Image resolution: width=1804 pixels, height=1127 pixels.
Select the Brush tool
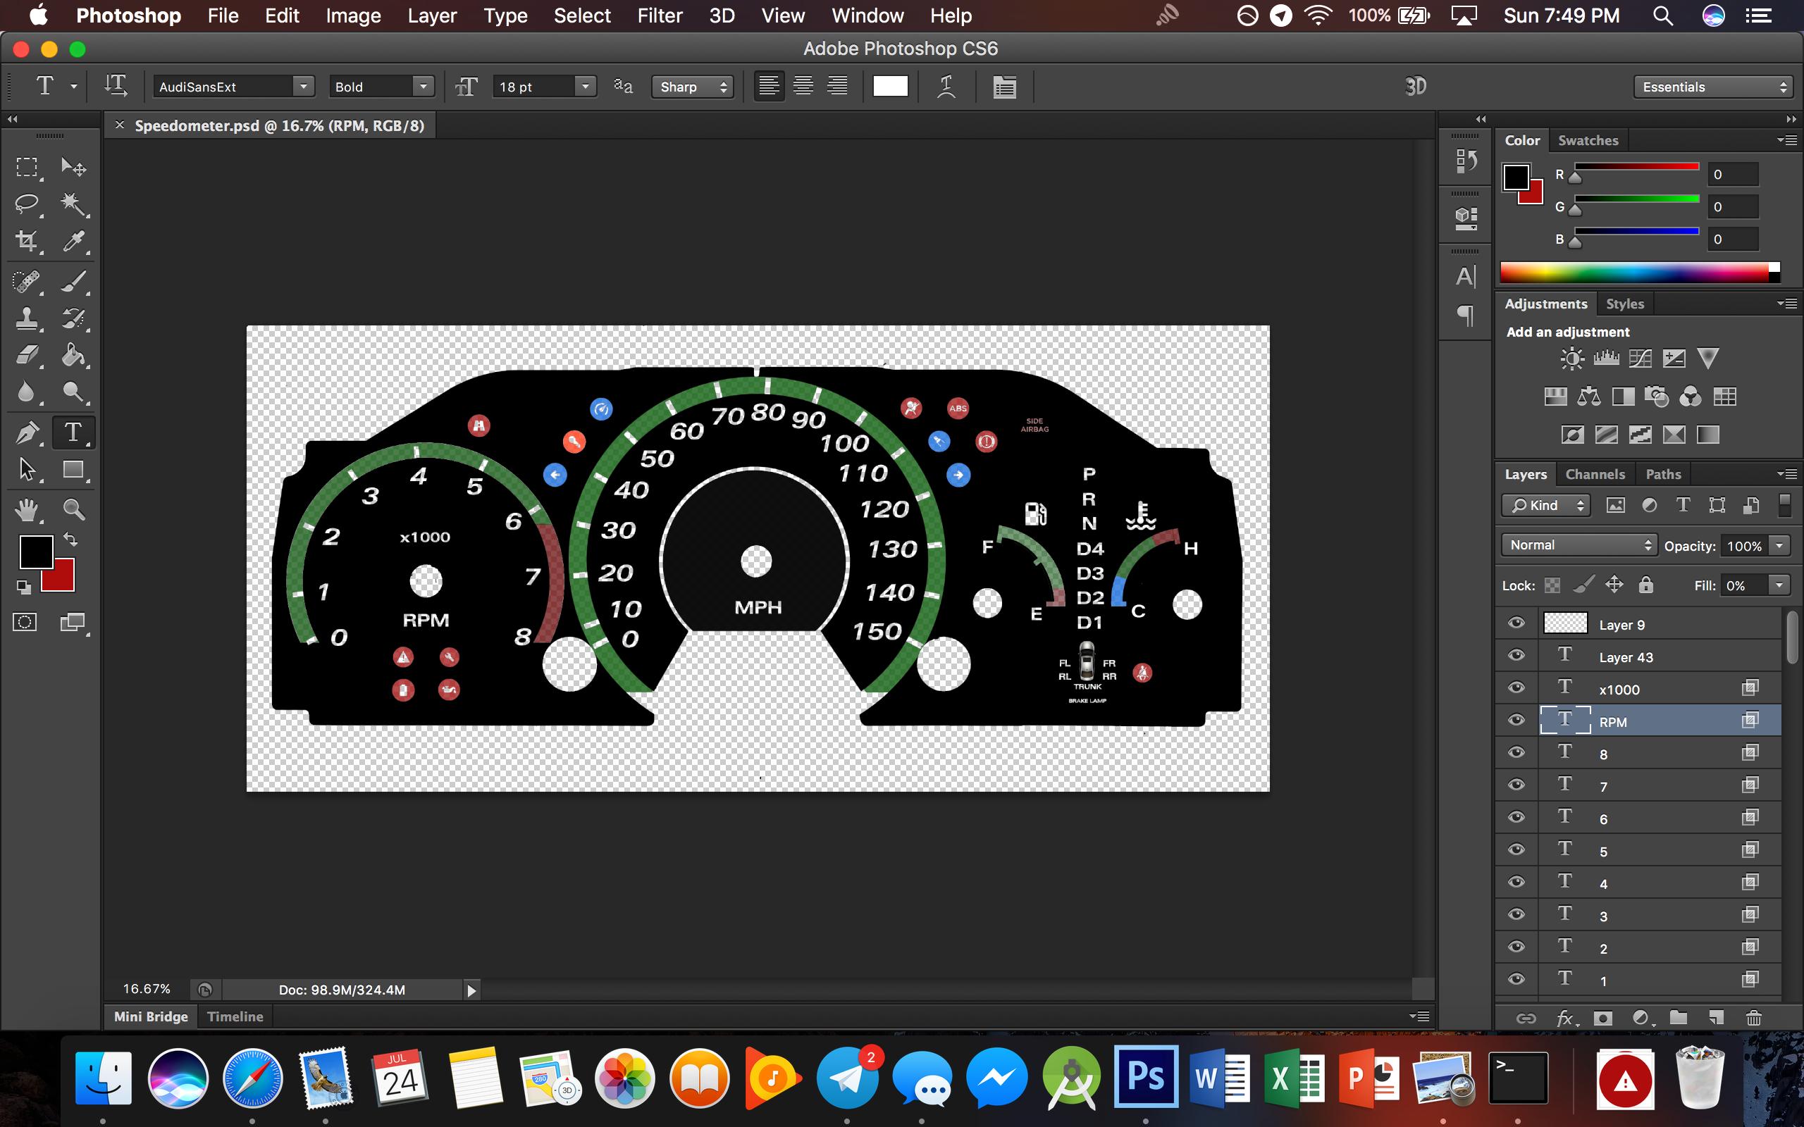point(73,282)
